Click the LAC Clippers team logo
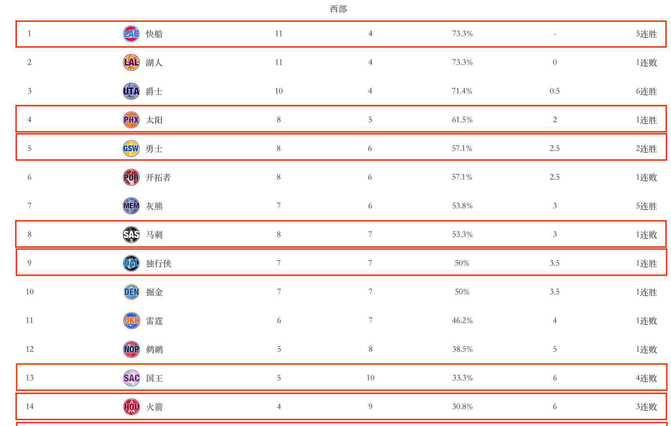The width and height of the screenshot is (671, 426). point(131,34)
